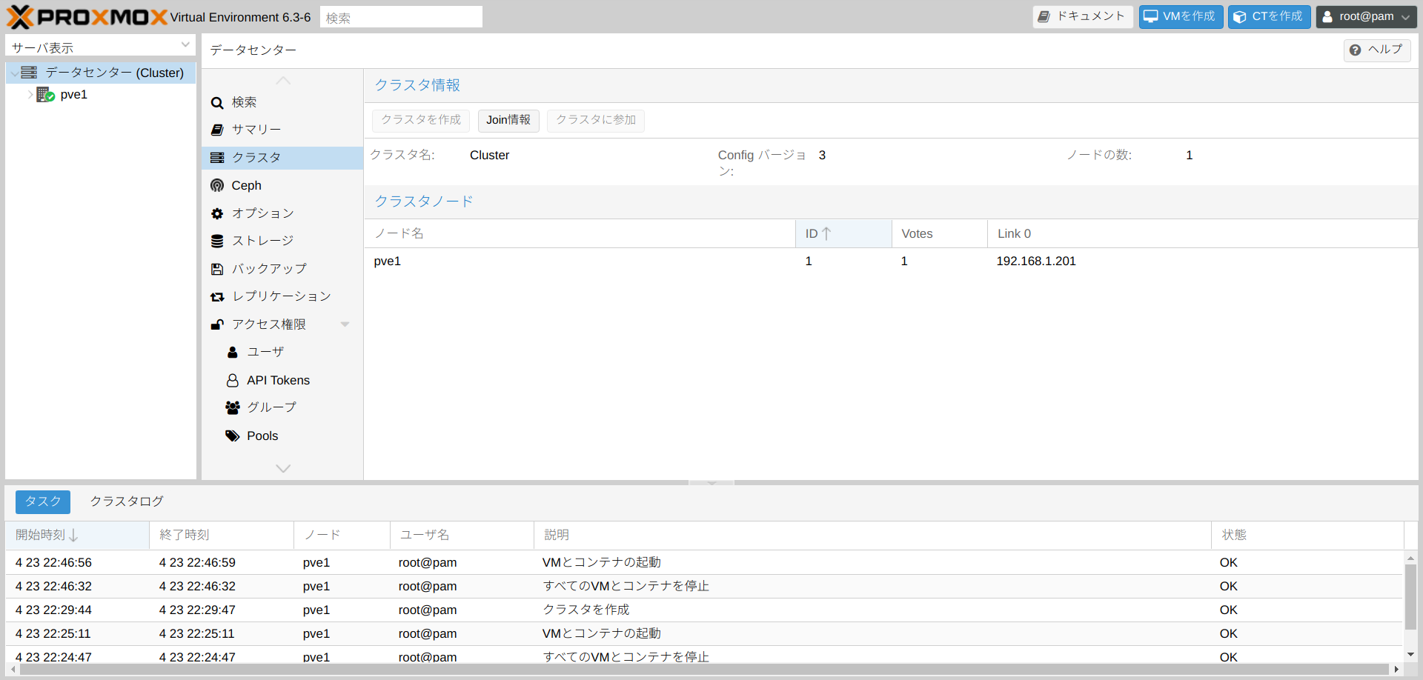1423x680 pixels.
Task: Sort tasks by 終了時刻 column
Action: point(188,534)
